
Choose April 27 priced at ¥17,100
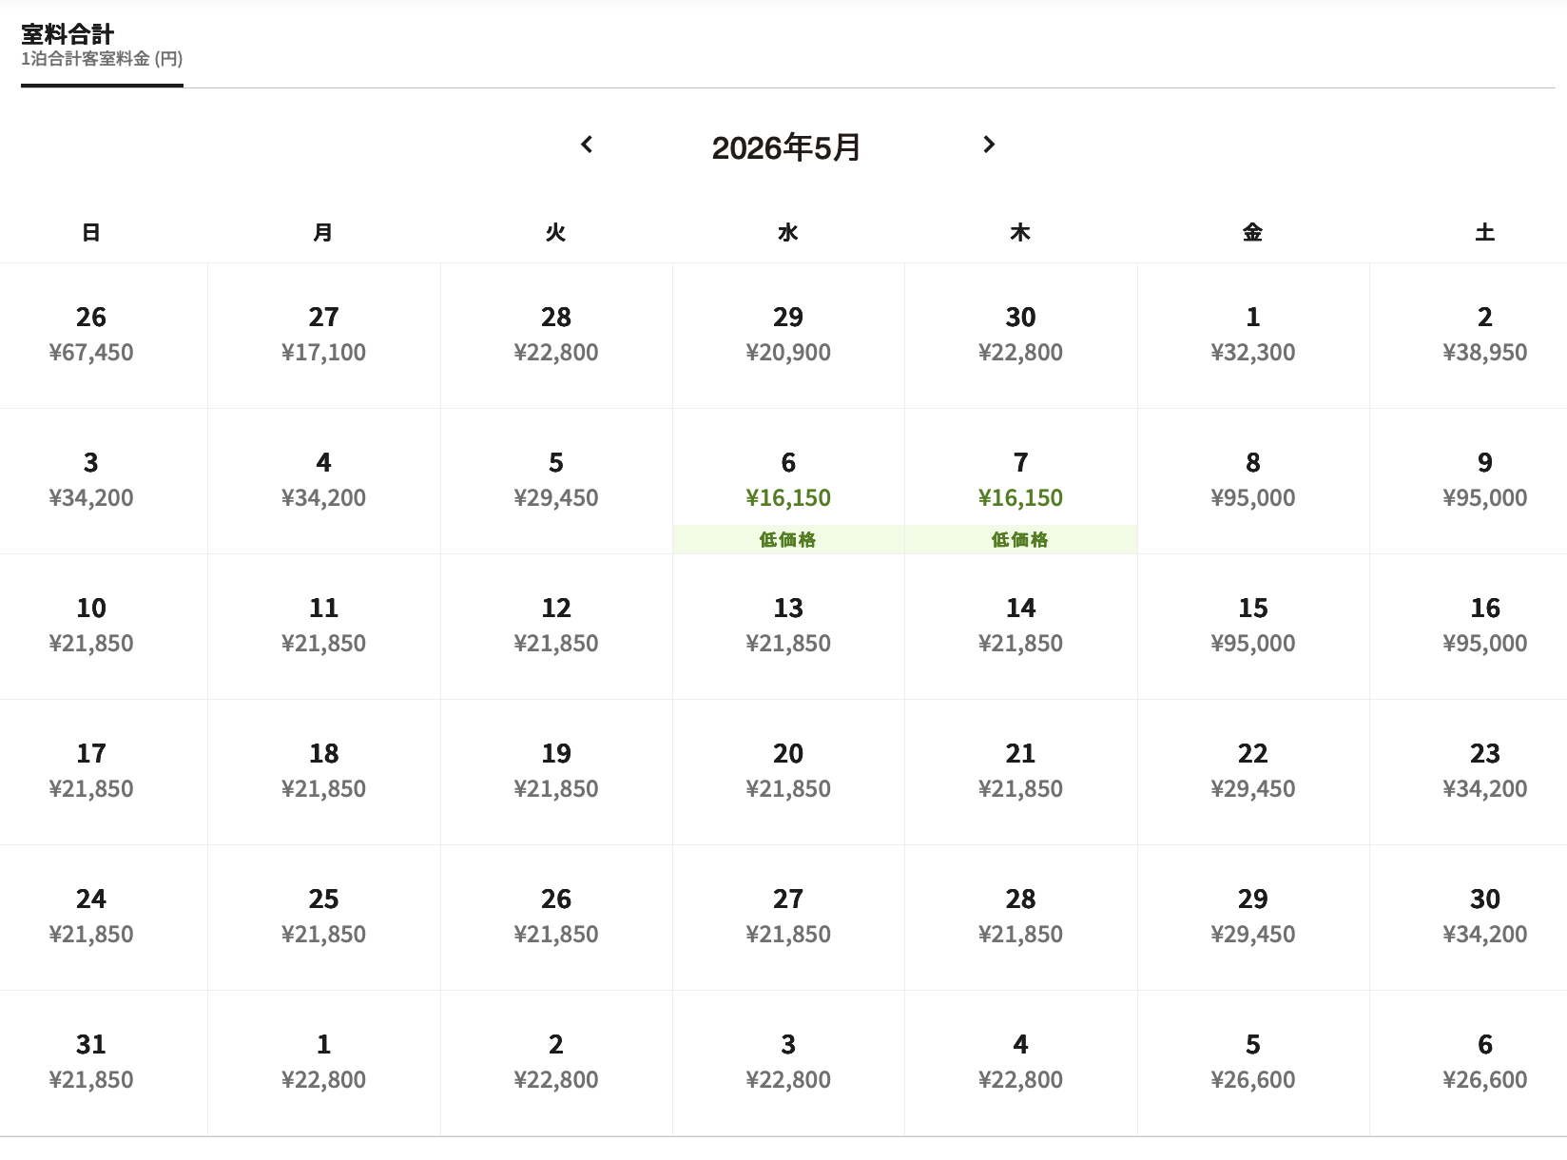pos(323,335)
